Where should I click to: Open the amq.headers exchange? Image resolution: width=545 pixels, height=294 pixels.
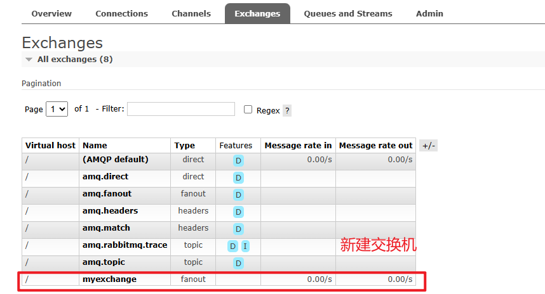(x=110, y=211)
